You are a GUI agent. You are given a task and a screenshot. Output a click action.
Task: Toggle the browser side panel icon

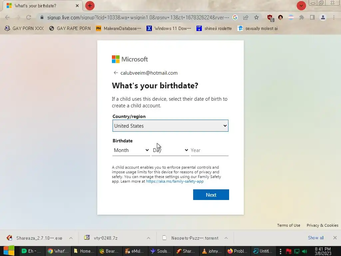click(x=312, y=17)
